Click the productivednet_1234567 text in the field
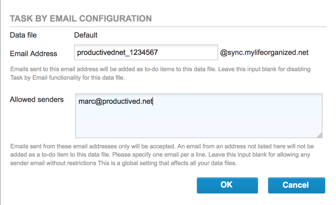The image size is (336, 205). [x=117, y=52]
